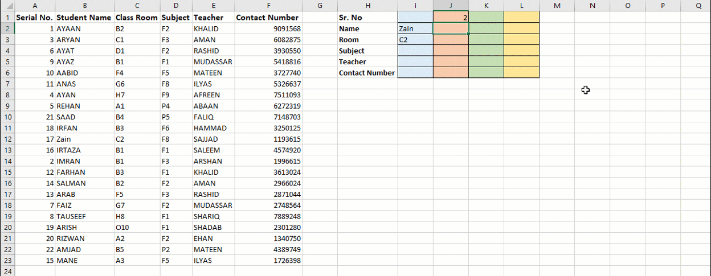Image resolution: width=711 pixels, height=276 pixels.
Task: Select contact number 7511093
Action: [268, 95]
